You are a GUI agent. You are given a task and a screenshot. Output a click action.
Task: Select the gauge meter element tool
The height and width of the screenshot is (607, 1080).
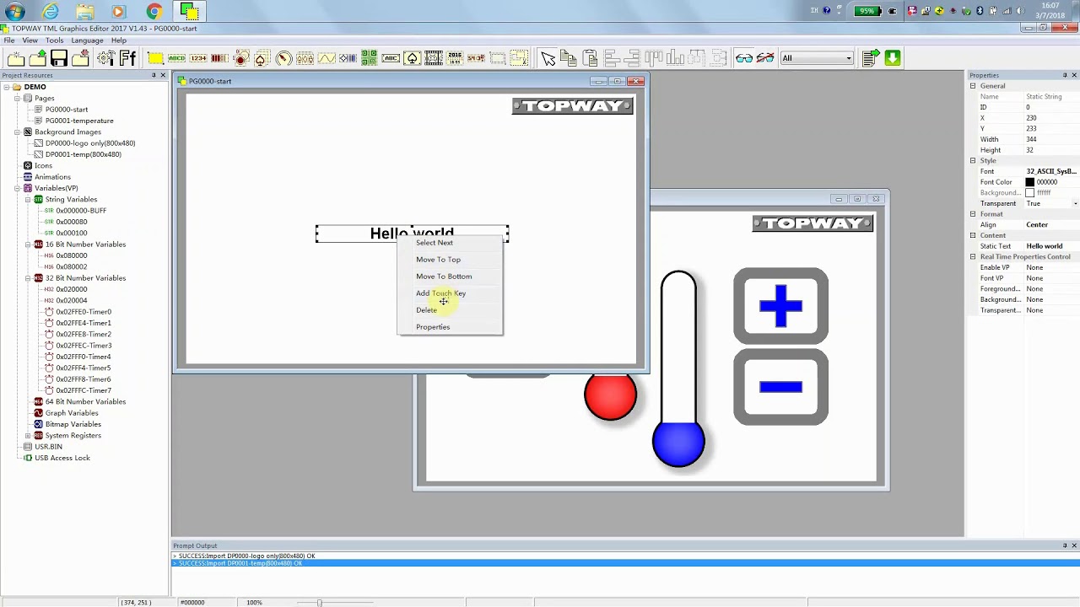283,58
